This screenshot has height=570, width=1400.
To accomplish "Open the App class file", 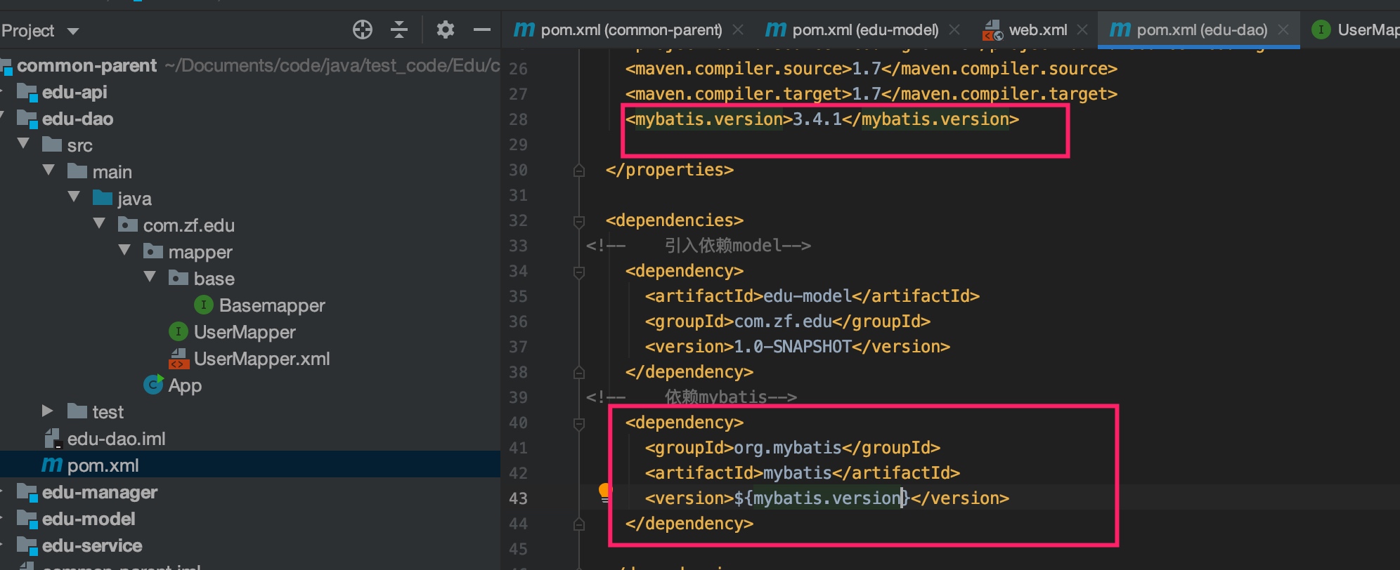I will click(x=184, y=385).
